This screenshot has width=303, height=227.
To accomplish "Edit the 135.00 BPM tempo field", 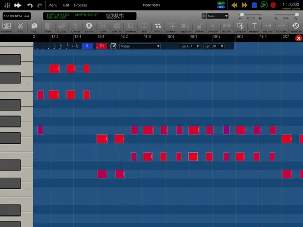I will [13, 16].
